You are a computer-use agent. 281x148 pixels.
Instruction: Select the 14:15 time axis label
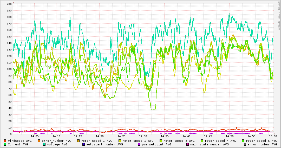[78, 136]
